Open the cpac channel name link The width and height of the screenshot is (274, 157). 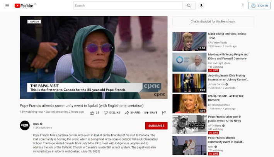[36, 124]
